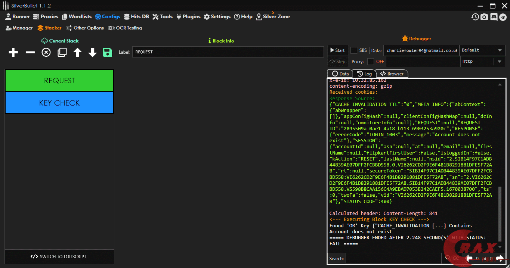The height and width of the screenshot is (268, 510).
Task: Save the config with green floppy icon
Action: coord(108,53)
